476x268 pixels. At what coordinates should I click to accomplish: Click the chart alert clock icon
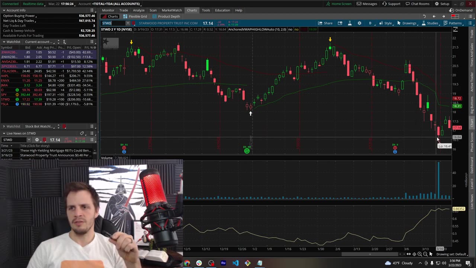coord(340,23)
